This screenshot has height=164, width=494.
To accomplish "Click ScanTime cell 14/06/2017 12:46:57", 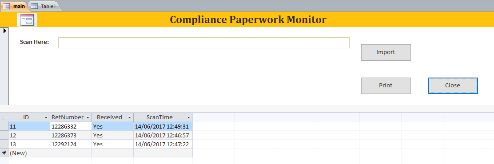I will pos(163,135).
